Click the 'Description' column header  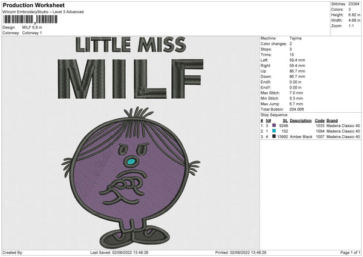pos(301,121)
